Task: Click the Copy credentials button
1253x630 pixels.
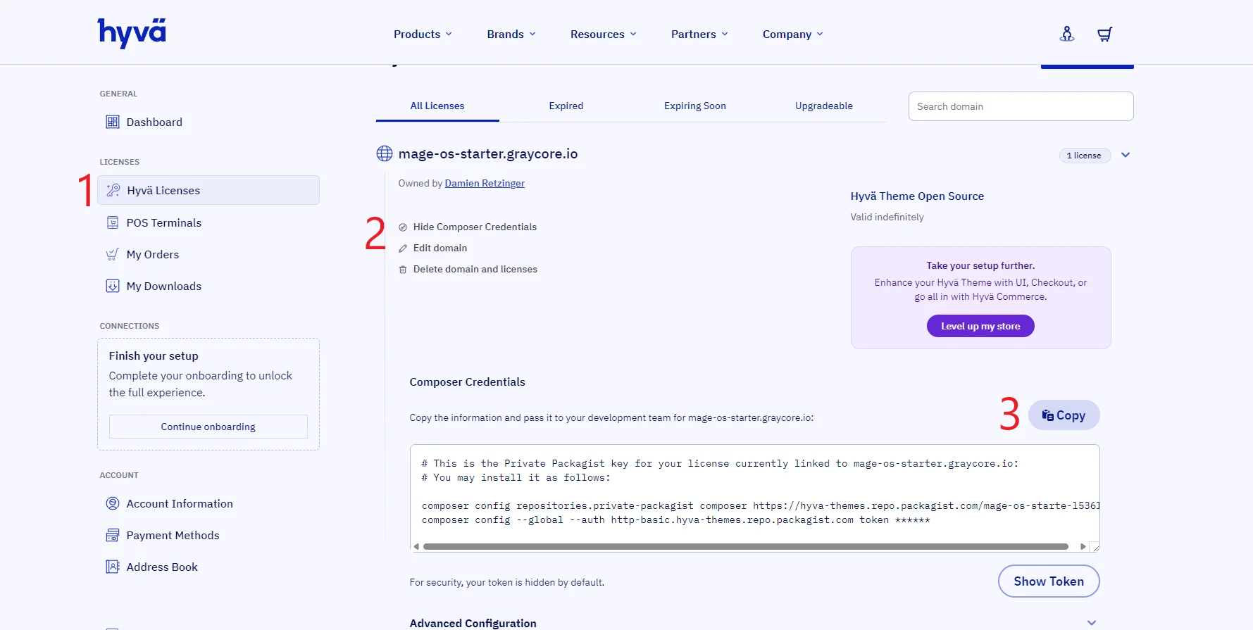Action: click(x=1064, y=415)
